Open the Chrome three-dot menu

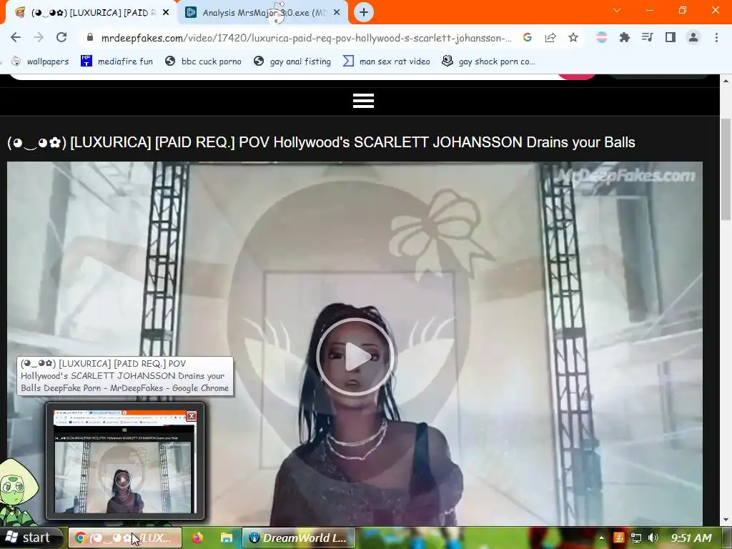(x=716, y=37)
